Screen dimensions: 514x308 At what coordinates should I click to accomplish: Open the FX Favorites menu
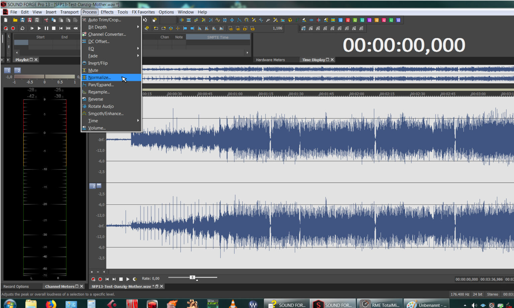pos(143,12)
